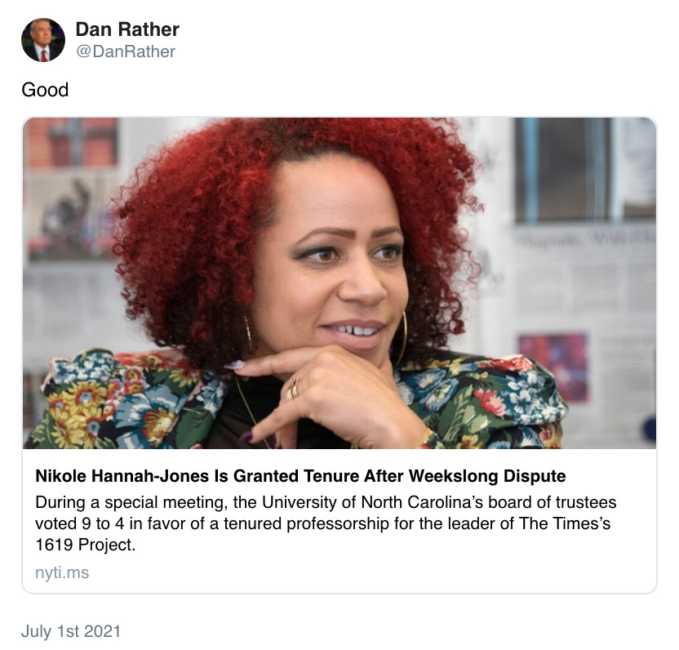This screenshot has height=650, width=679.
Task: Click "voted 9 to 4" in the summary
Action: coord(80,523)
